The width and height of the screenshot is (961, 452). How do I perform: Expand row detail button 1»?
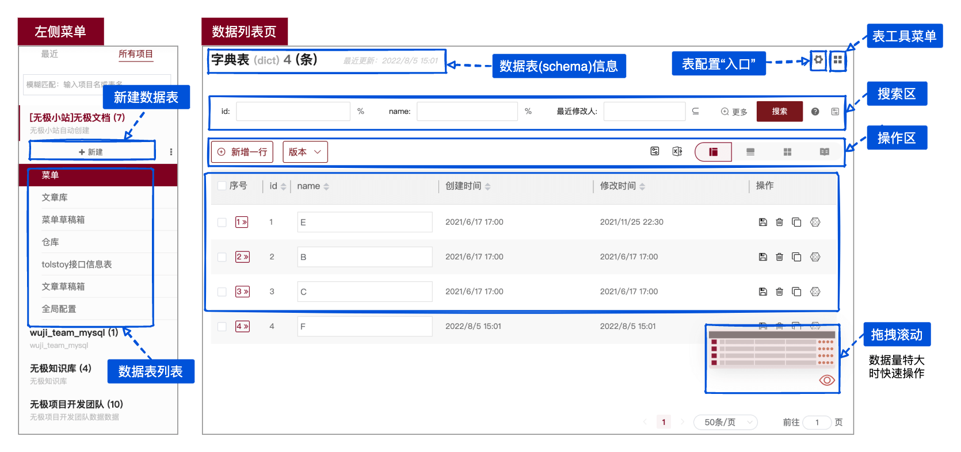point(242,222)
